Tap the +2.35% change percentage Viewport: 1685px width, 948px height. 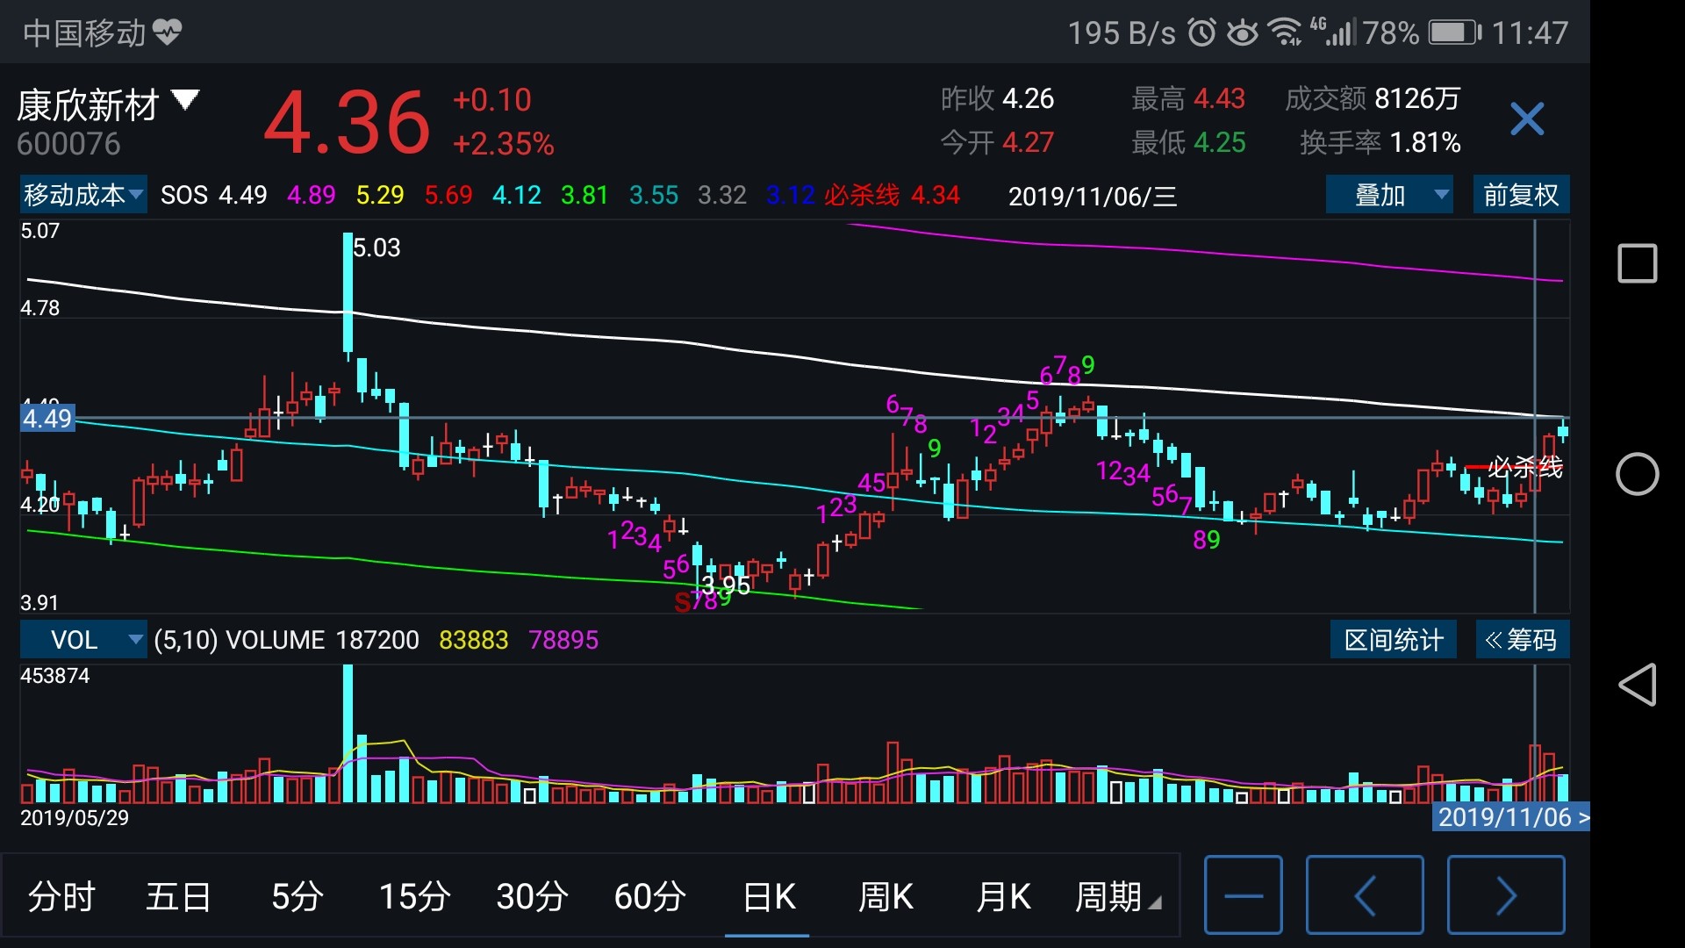[x=504, y=144]
